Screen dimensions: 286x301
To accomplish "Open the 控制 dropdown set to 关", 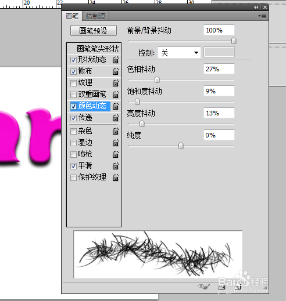I will point(180,52).
